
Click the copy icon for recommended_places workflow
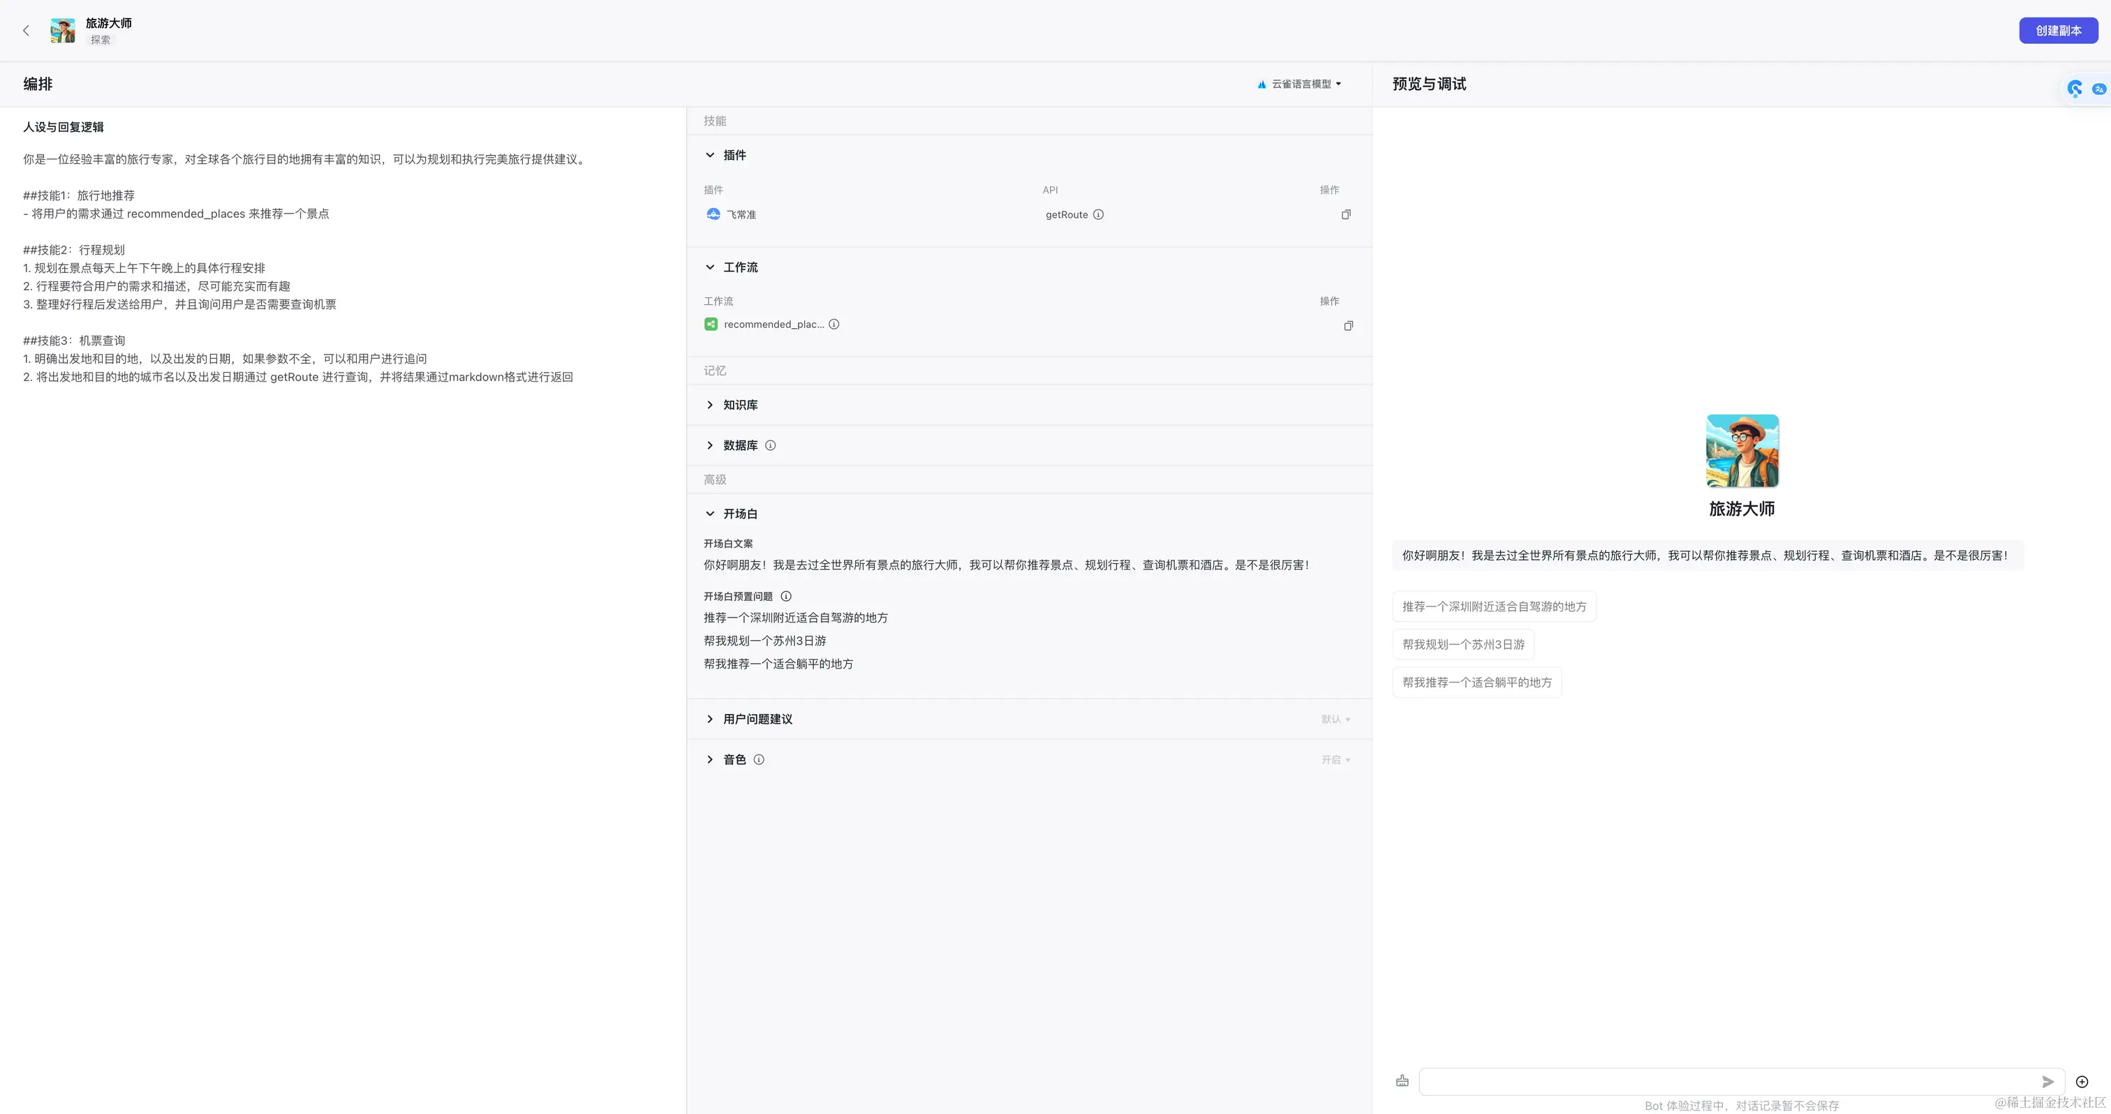tap(1348, 325)
